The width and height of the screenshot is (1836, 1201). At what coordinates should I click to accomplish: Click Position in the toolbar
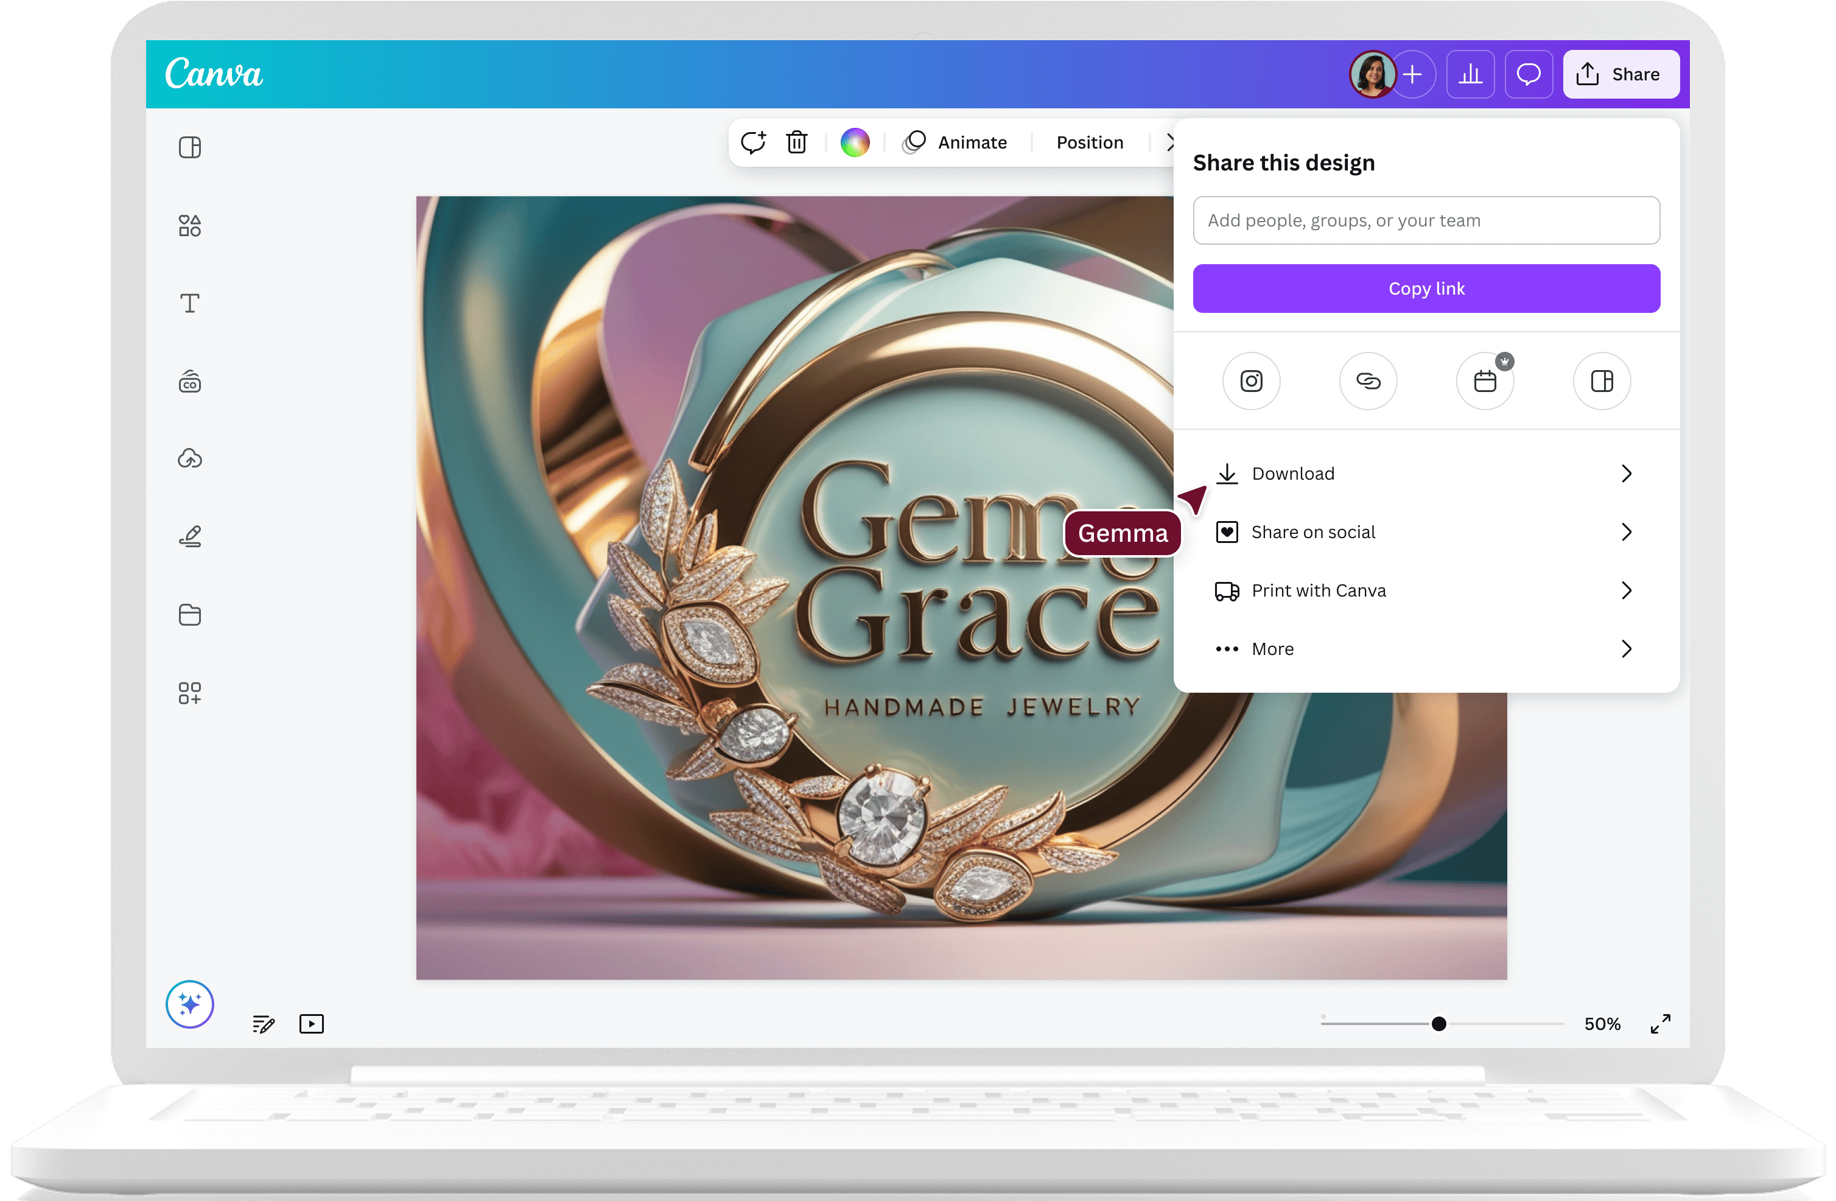coord(1089,142)
